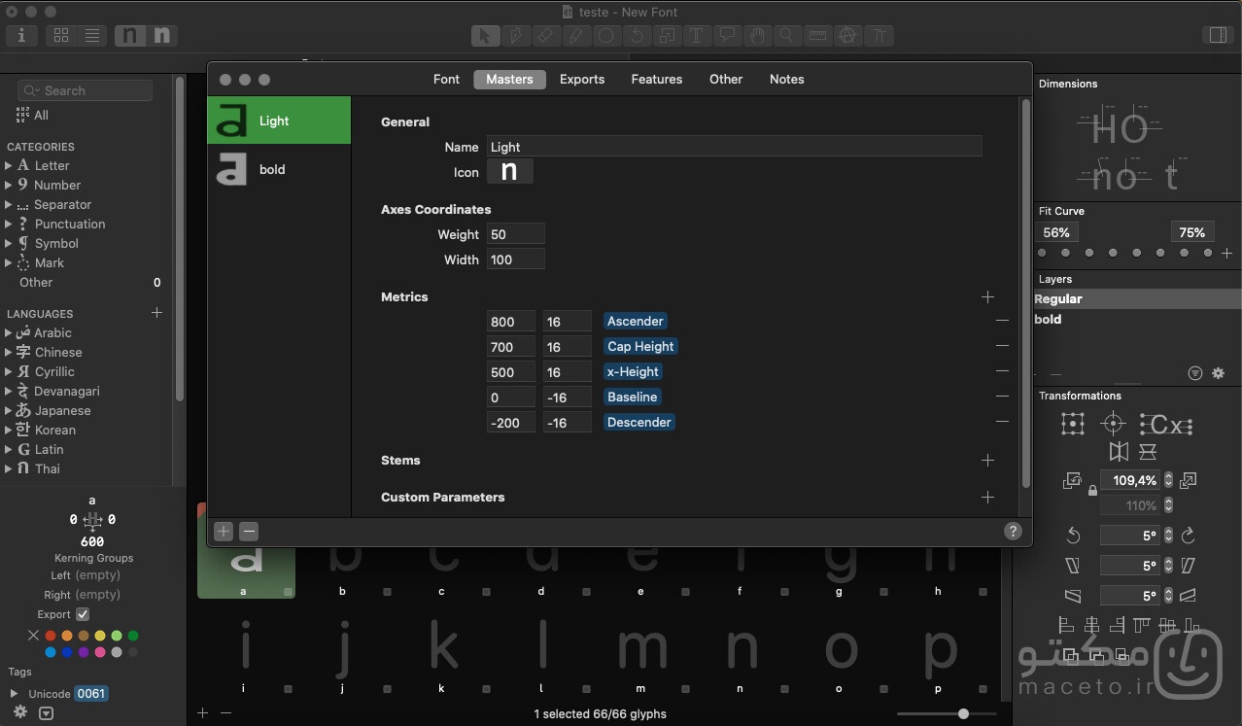This screenshot has width=1242, height=726.
Task: Add a Custom Parameter
Action: click(987, 497)
